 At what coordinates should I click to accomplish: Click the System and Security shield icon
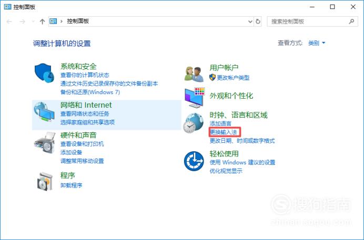44,73
